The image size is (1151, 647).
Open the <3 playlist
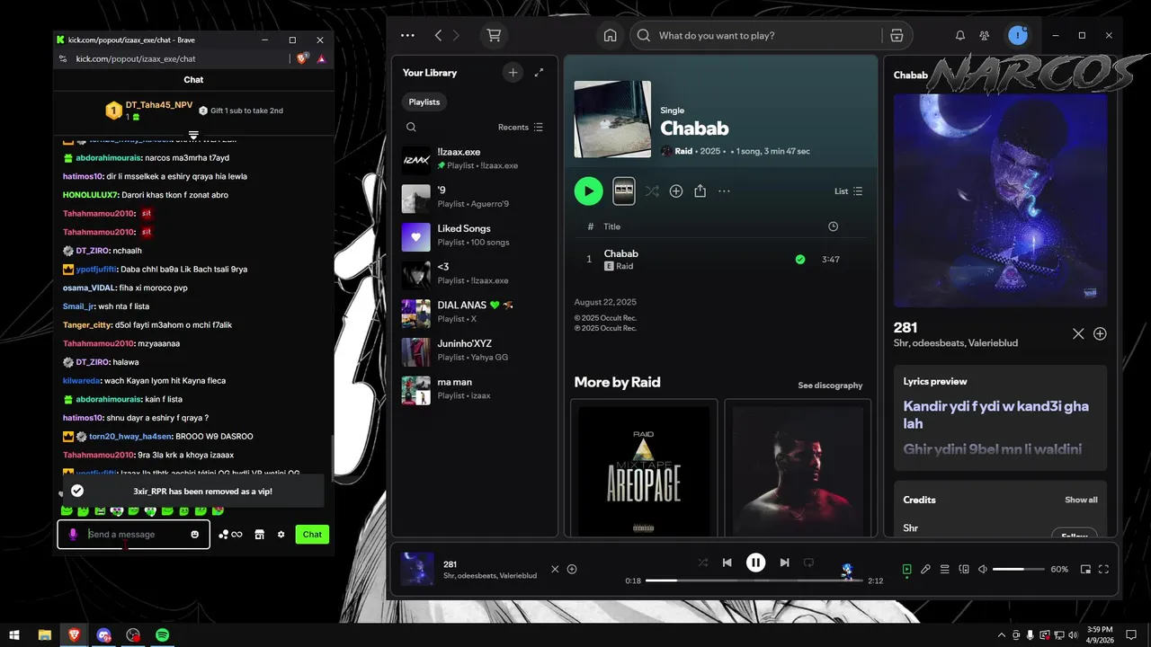pyautogui.click(x=475, y=273)
